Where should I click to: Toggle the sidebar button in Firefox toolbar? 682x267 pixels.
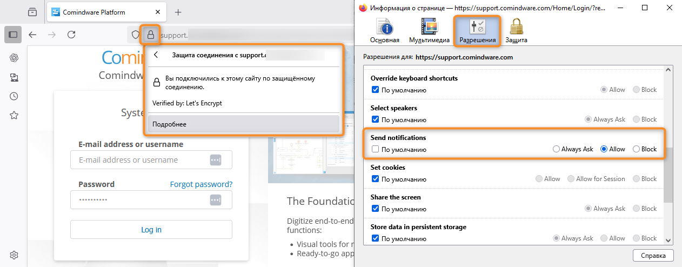(x=14, y=35)
